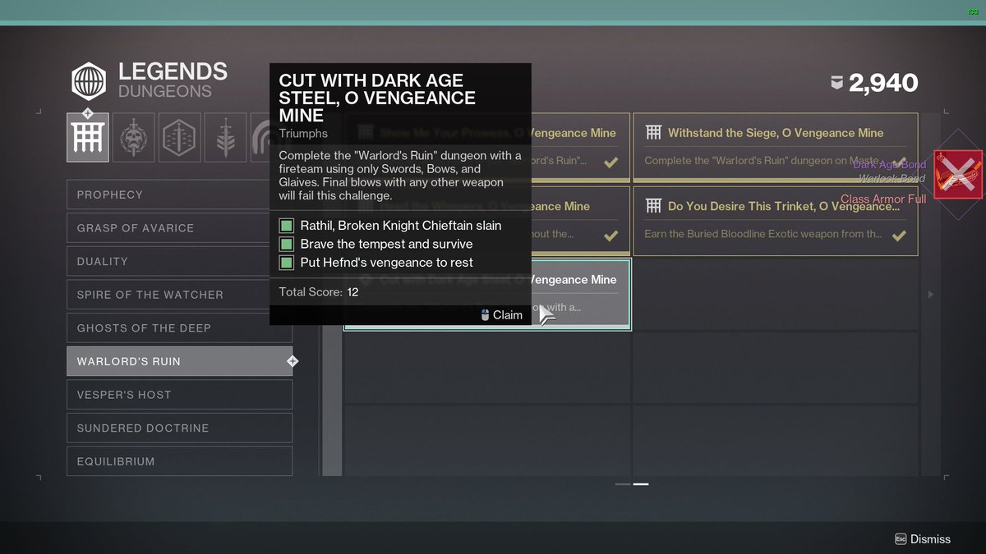
Task: Click checkmark on Do You Desire This Trinket card
Action: tap(899, 236)
